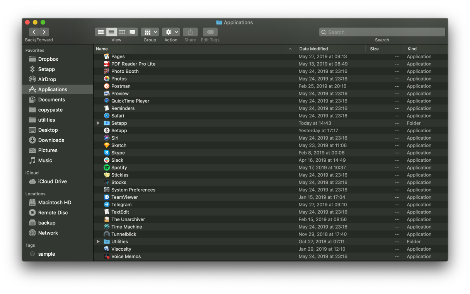This screenshot has width=470, height=294.
Task: Switch to column view
Action: point(122,32)
